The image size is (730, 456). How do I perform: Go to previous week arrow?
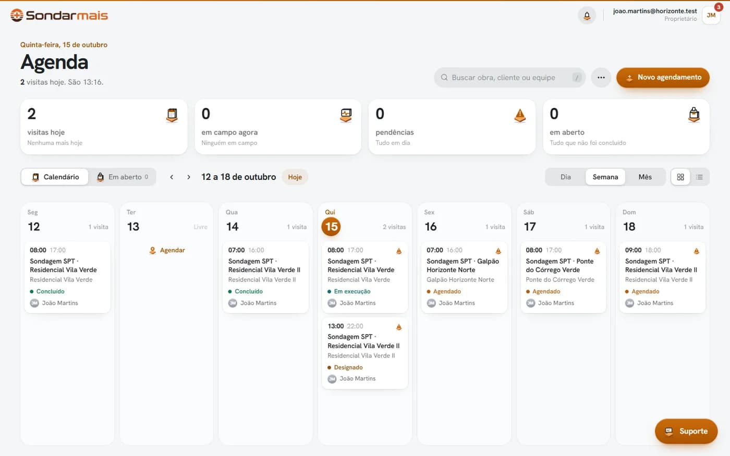click(x=172, y=177)
